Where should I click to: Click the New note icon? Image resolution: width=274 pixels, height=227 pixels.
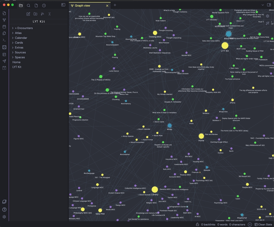(28, 14)
